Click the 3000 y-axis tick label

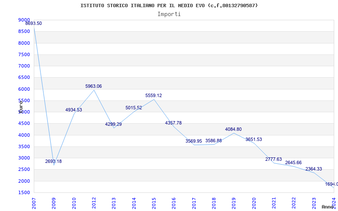coord(24,158)
